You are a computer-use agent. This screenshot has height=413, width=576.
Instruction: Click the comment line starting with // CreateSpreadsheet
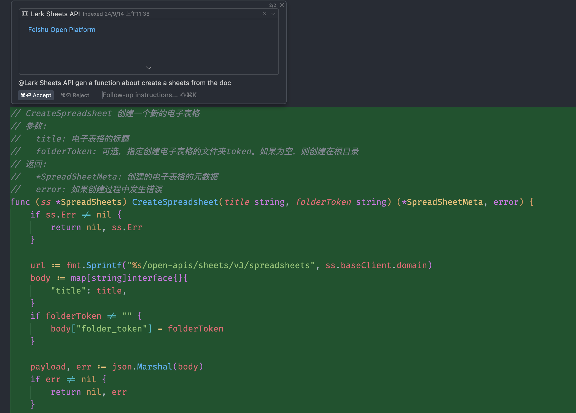(x=105, y=113)
